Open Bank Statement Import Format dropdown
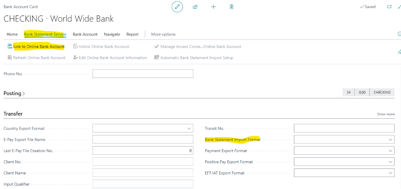The height and width of the screenshot is (189, 401). [x=390, y=140]
